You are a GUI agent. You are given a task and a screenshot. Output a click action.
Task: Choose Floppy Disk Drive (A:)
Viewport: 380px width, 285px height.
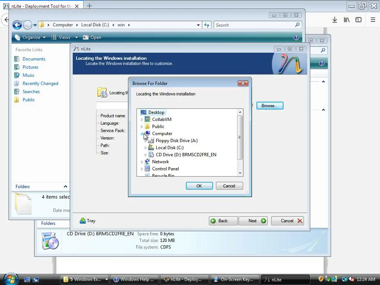click(x=177, y=141)
